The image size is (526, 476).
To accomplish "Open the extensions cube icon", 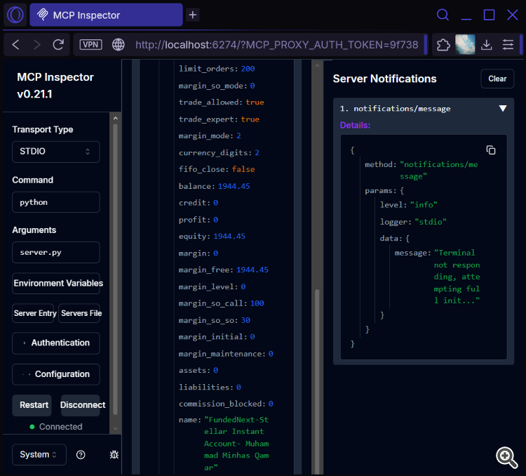I will (x=443, y=44).
